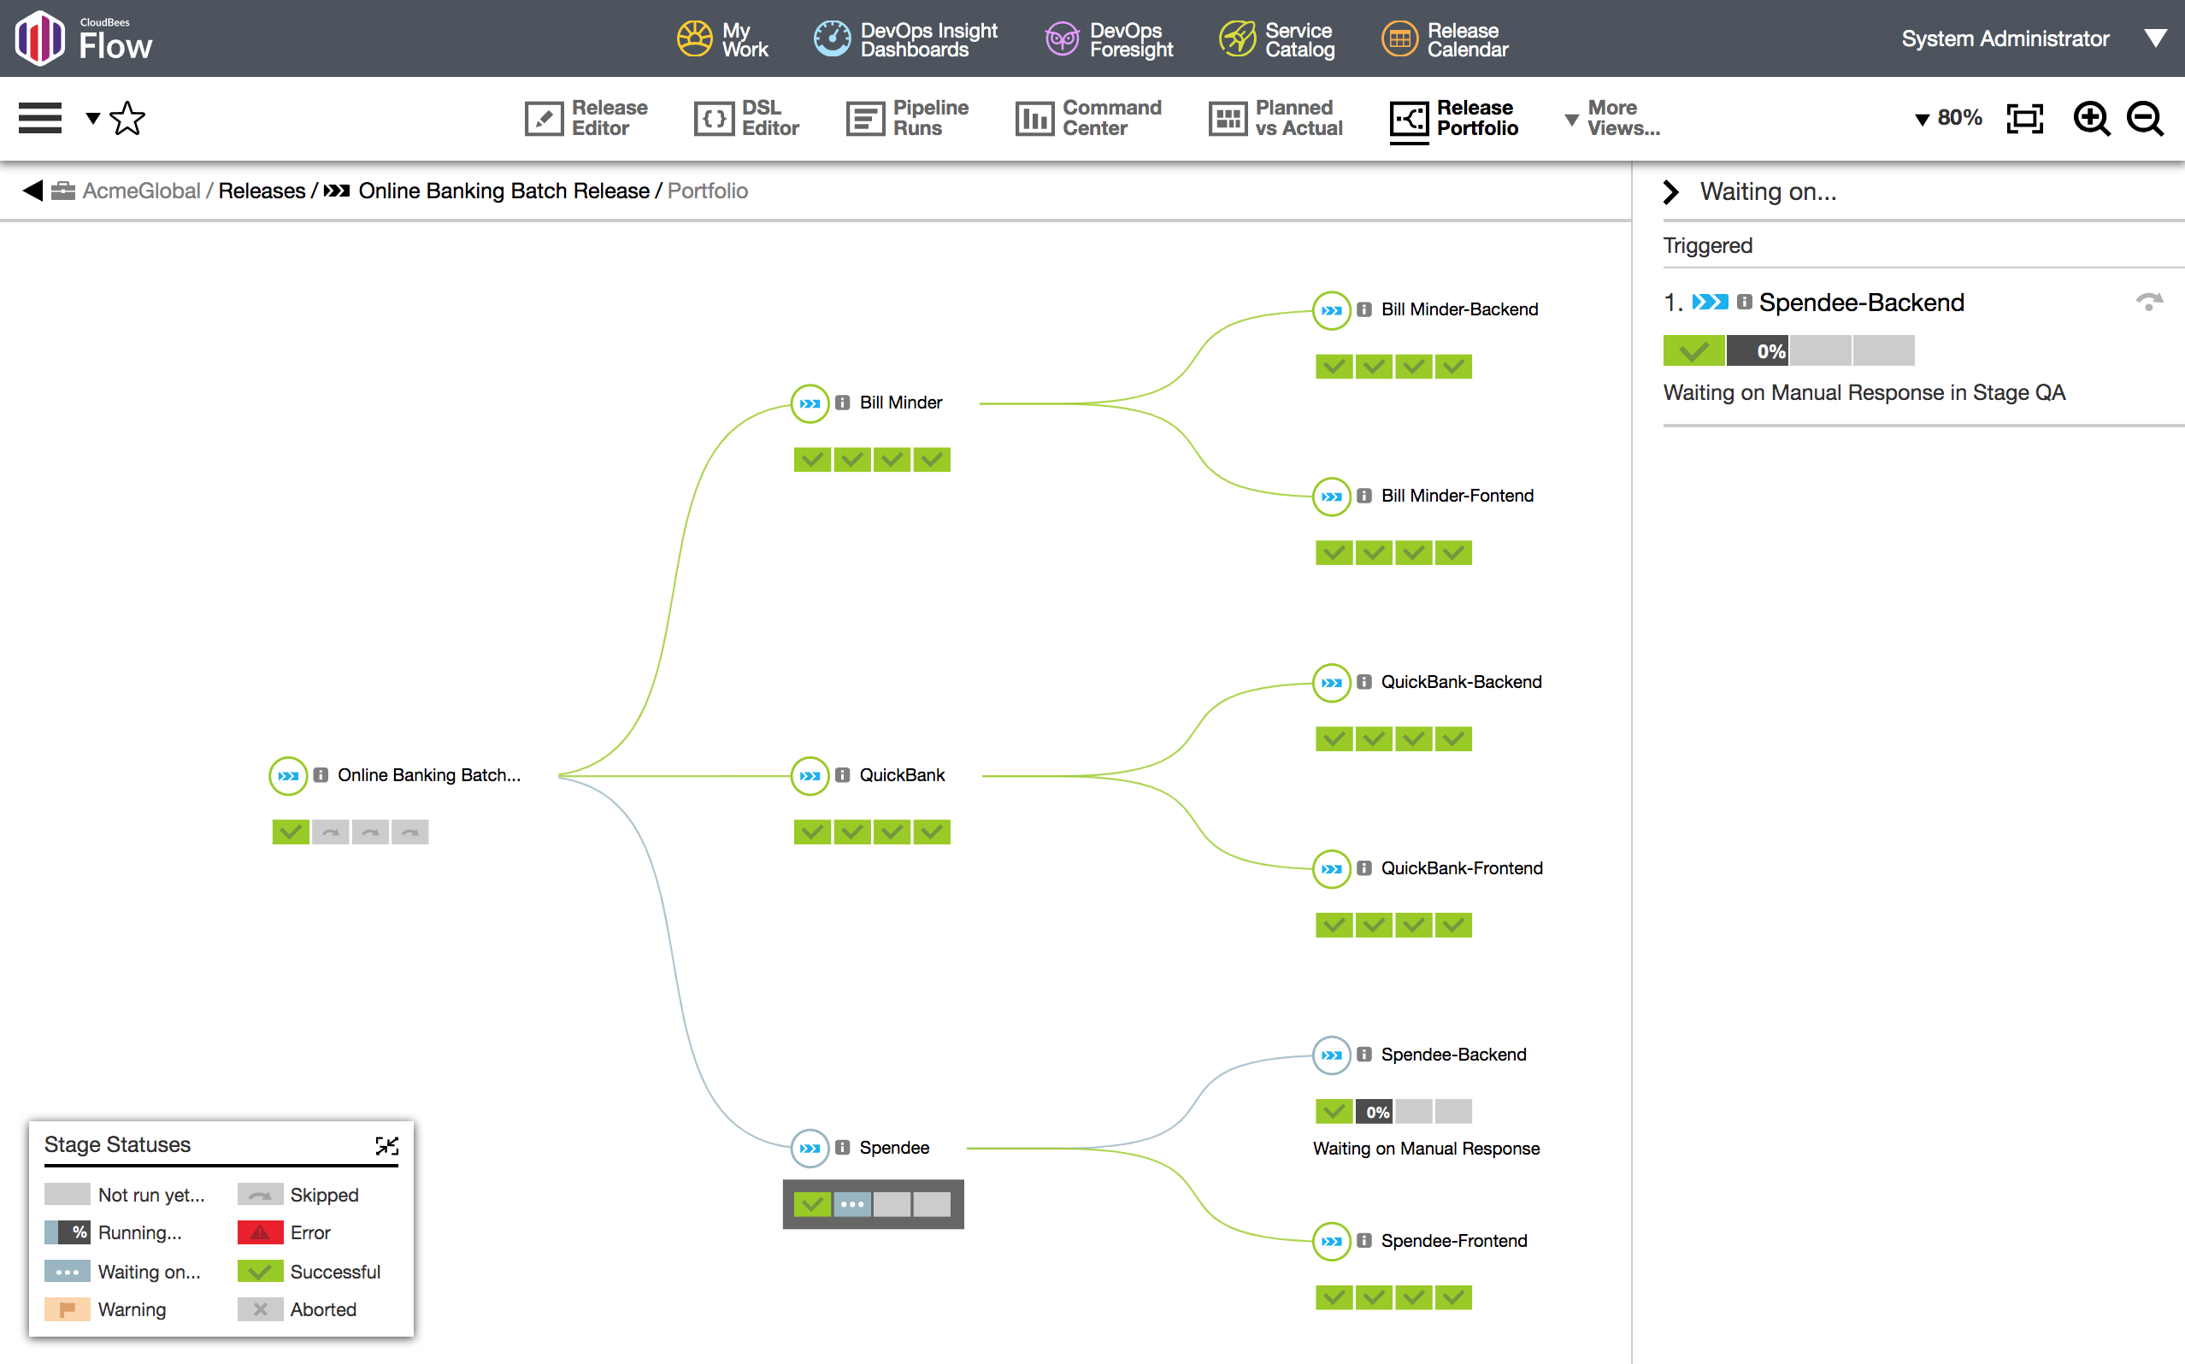
Task: Click the favorite star icon
Action: coord(127,118)
